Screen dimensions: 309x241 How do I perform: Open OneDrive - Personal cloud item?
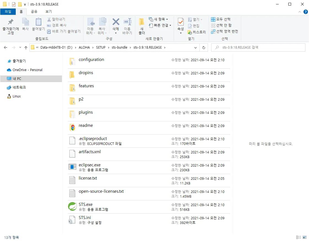tap(25, 70)
